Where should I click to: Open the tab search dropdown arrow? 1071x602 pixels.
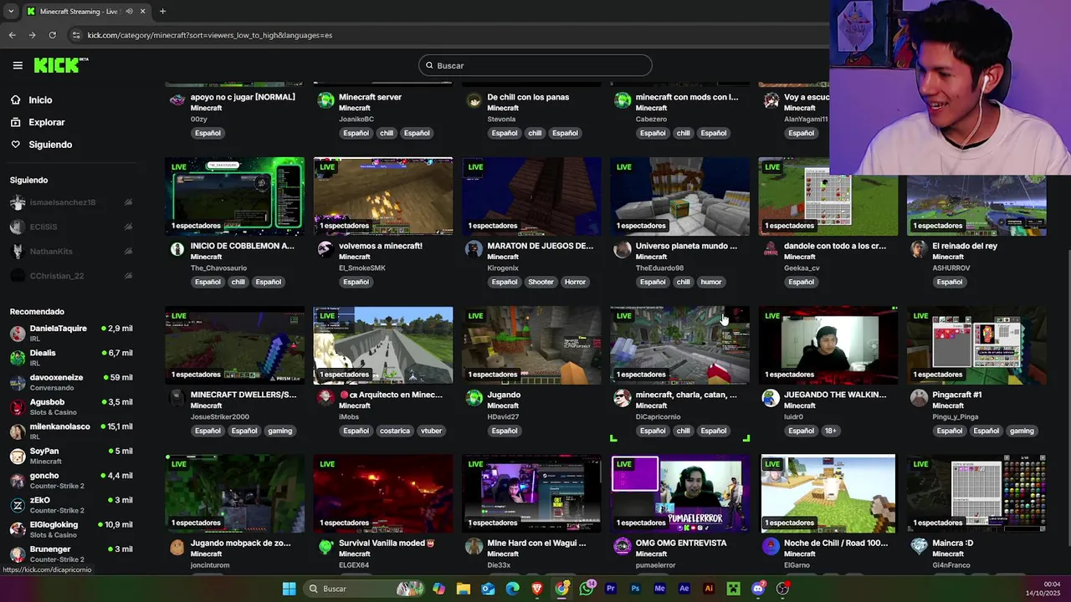click(10, 11)
